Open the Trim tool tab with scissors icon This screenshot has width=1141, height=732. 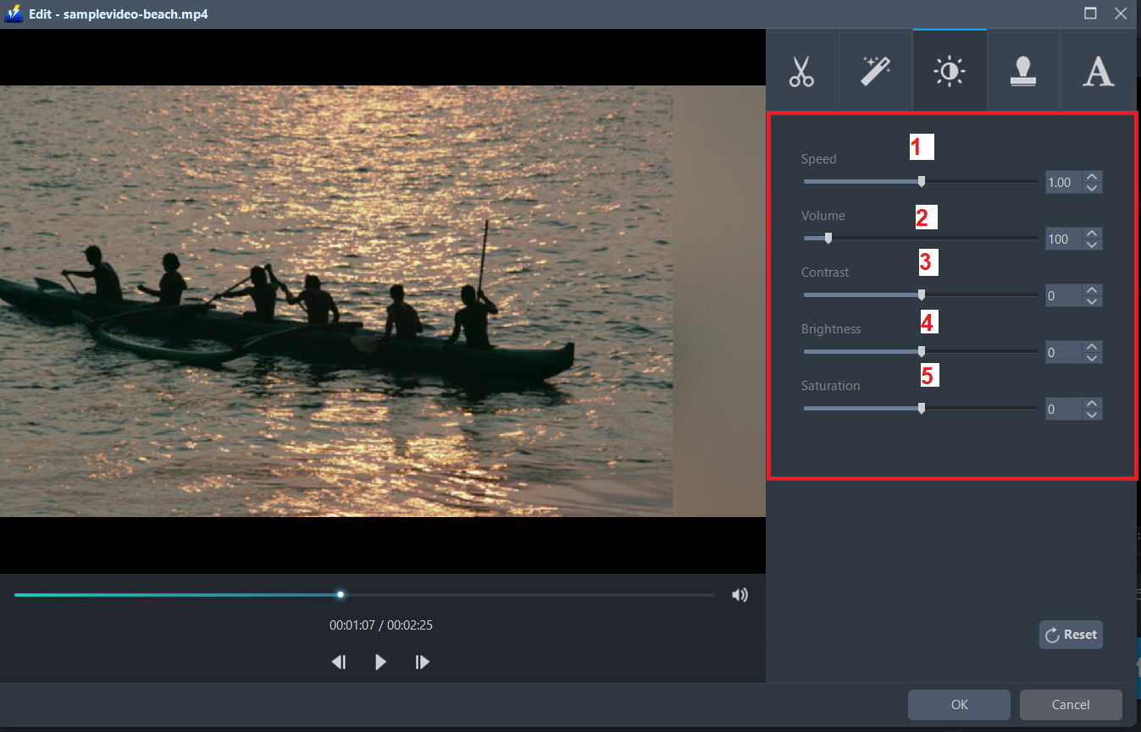801,71
